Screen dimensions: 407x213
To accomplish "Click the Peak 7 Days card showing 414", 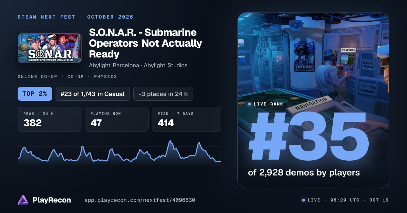I will [187, 119].
